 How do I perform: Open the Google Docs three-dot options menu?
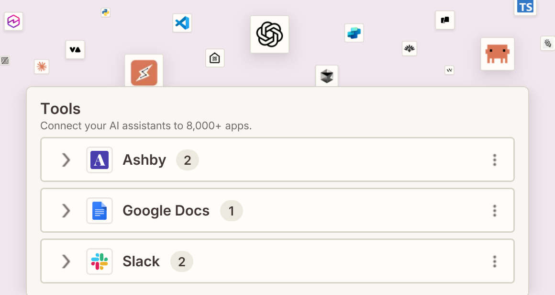[x=495, y=211]
